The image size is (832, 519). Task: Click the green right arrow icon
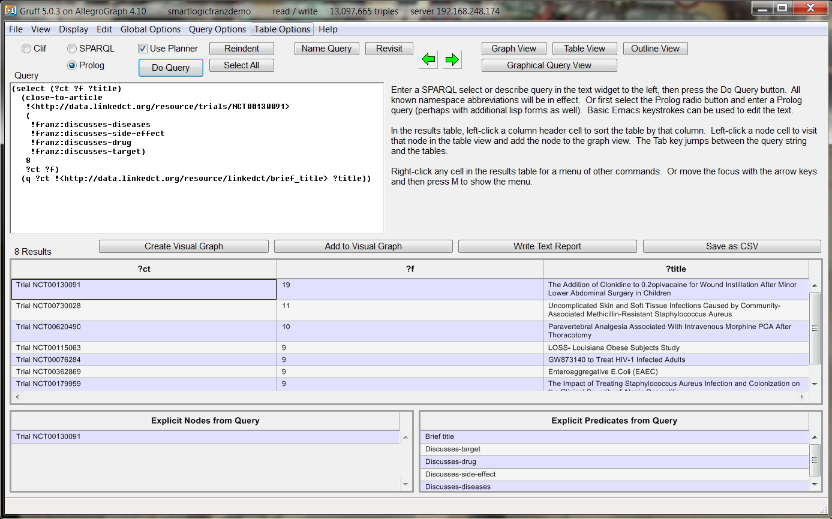pyautogui.click(x=452, y=59)
